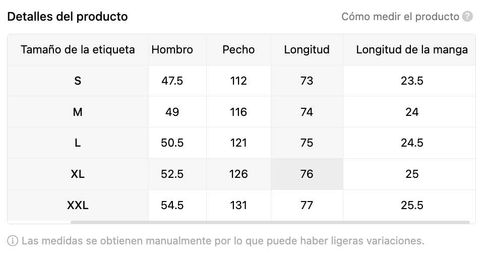Select the 'Pecho' column header
Screen dimensions: 486x261
pyautogui.click(x=238, y=49)
